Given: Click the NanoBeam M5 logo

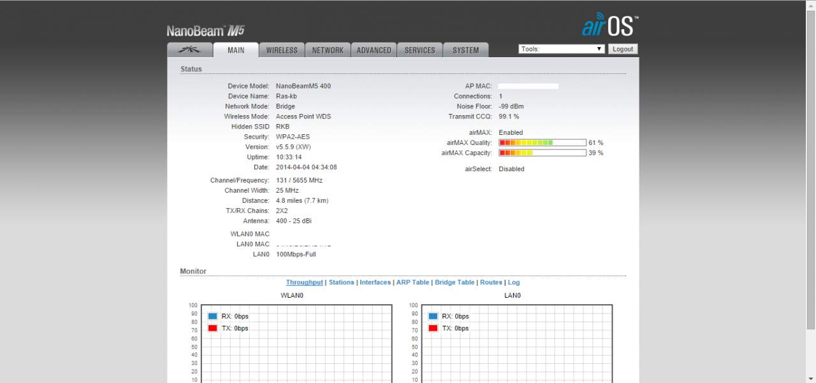Looking at the screenshot, I should 205,31.
